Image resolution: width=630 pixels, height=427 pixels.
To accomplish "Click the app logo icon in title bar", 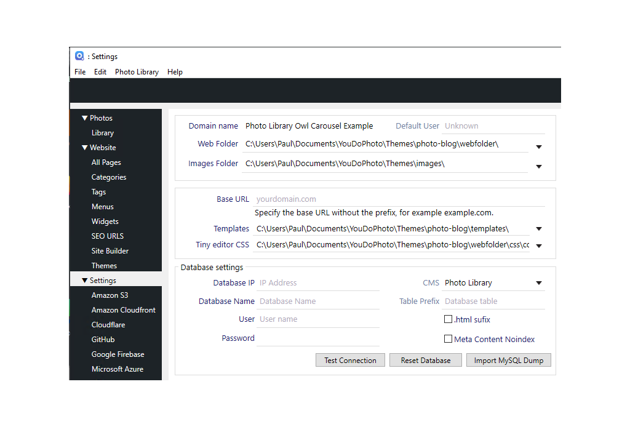I will pyautogui.click(x=79, y=56).
